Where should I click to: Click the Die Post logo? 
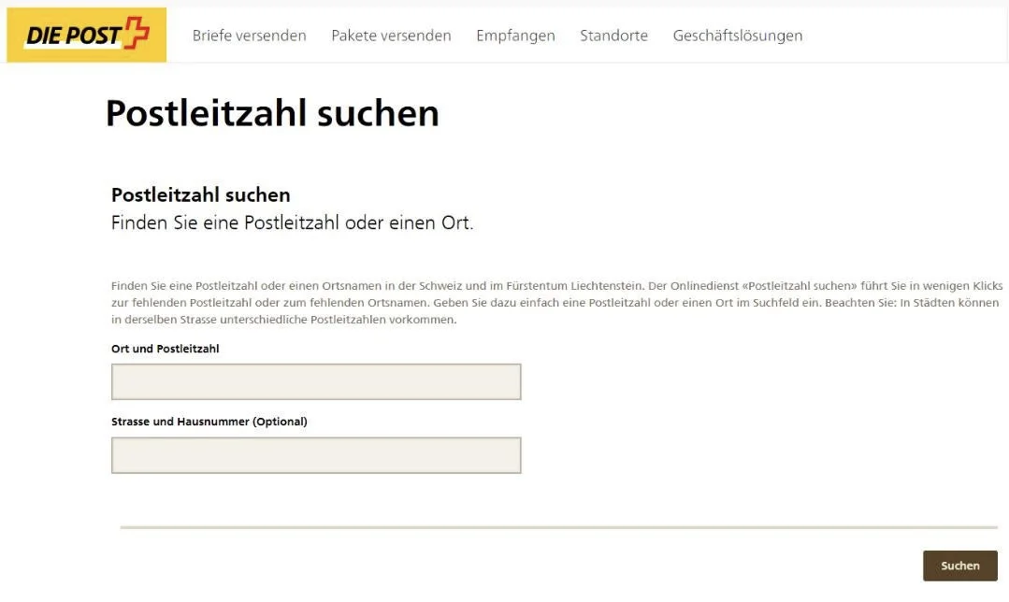87,36
